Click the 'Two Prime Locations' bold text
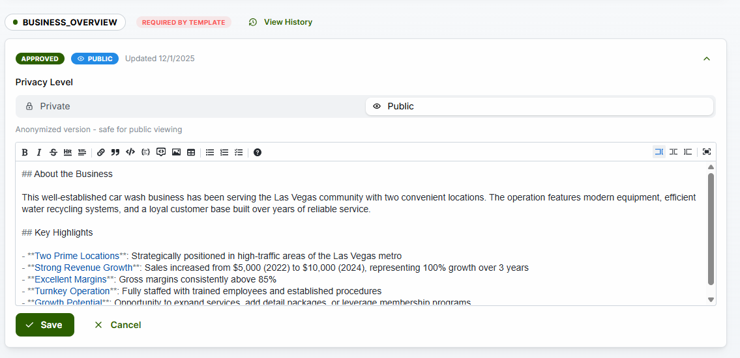This screenshot has width=740, height=358. [x=77, y=256]
